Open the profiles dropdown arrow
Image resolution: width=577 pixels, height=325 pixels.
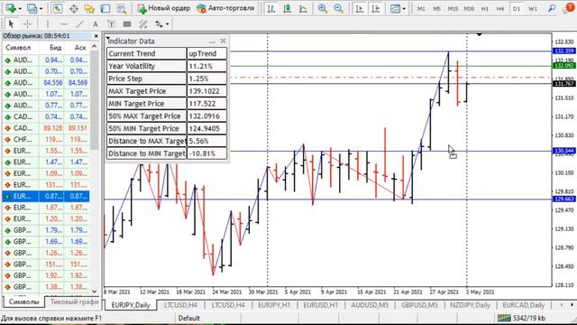tap(41, 8)
